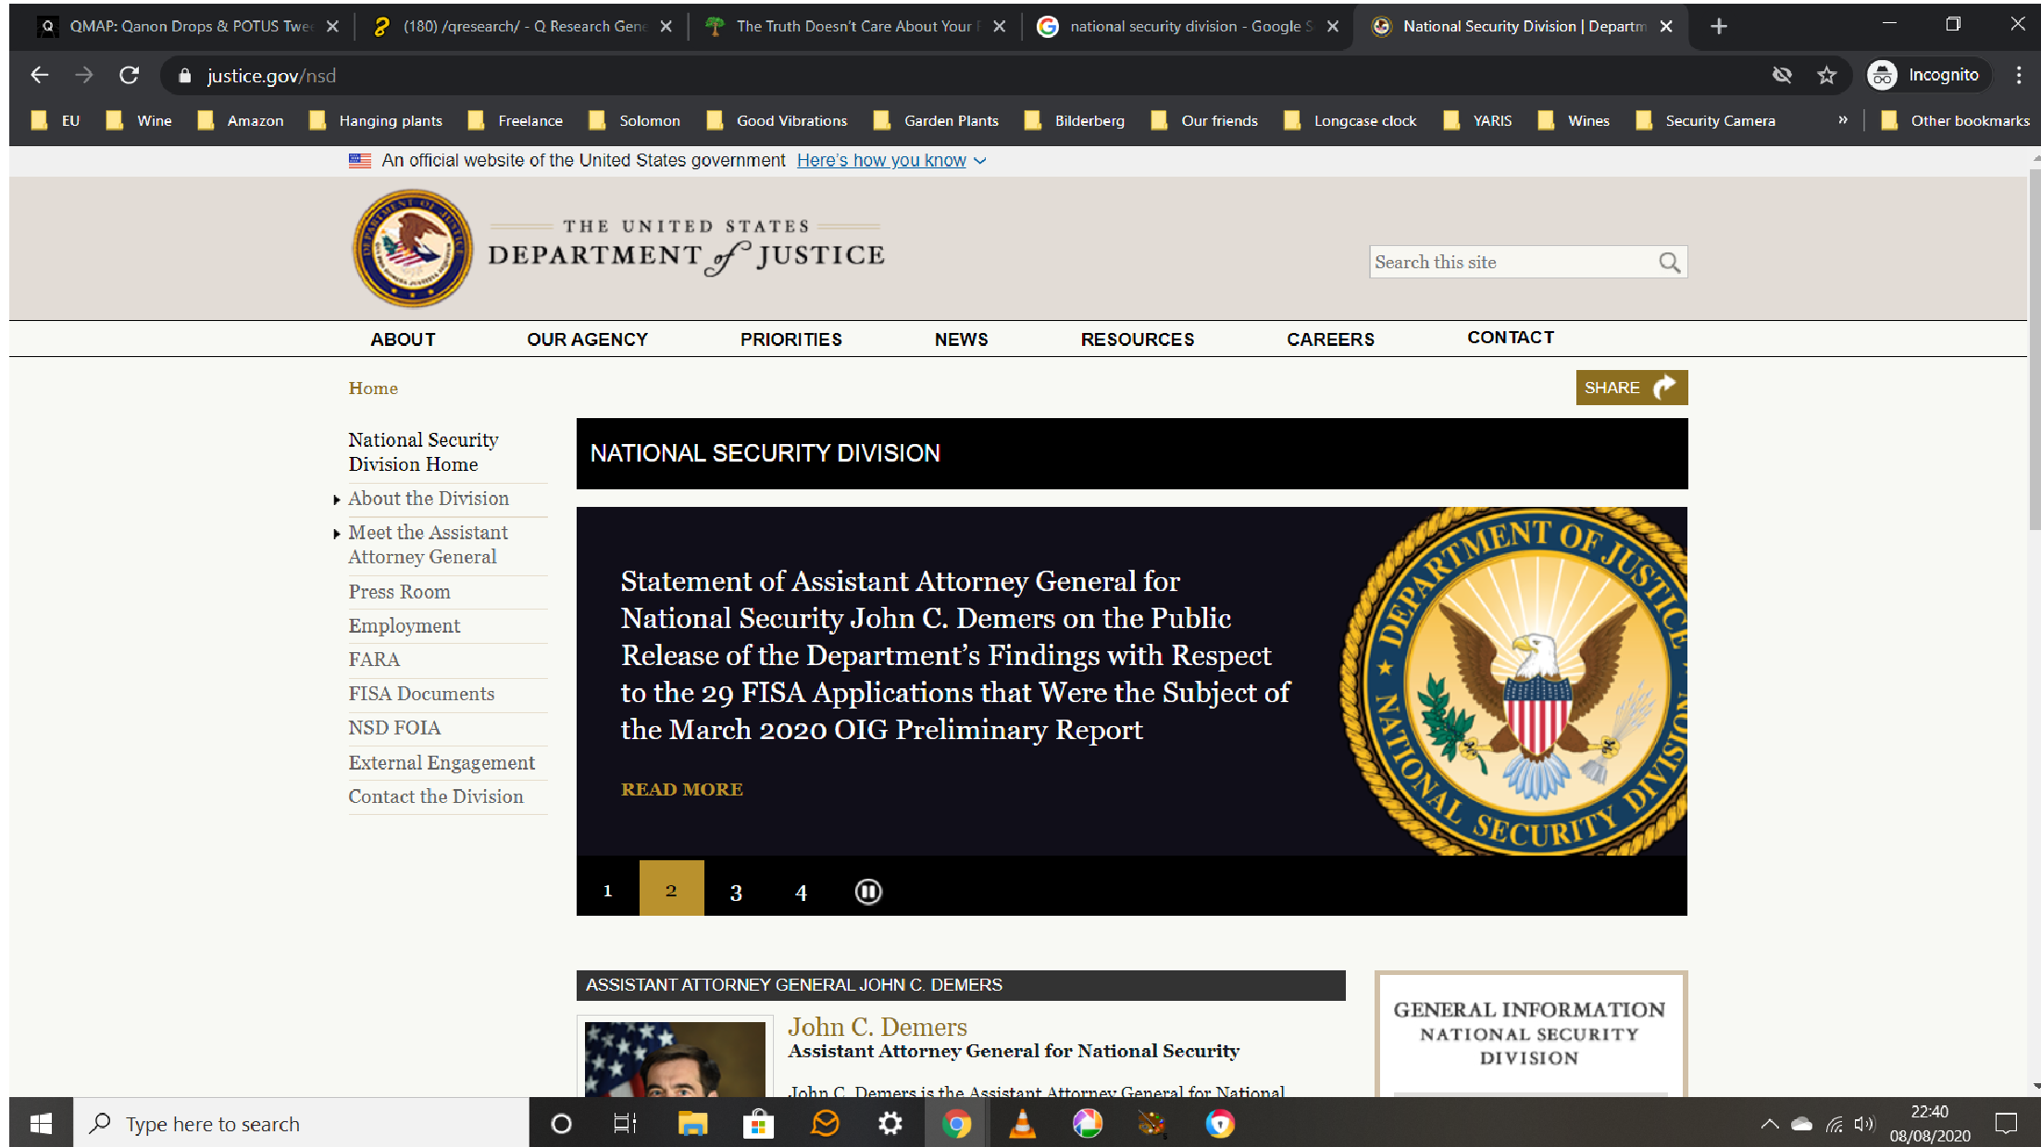Screen dimensions: 2041x1147
Task: Open the Bilderberg bookmarks folder
Action: tap(1075, 120)
